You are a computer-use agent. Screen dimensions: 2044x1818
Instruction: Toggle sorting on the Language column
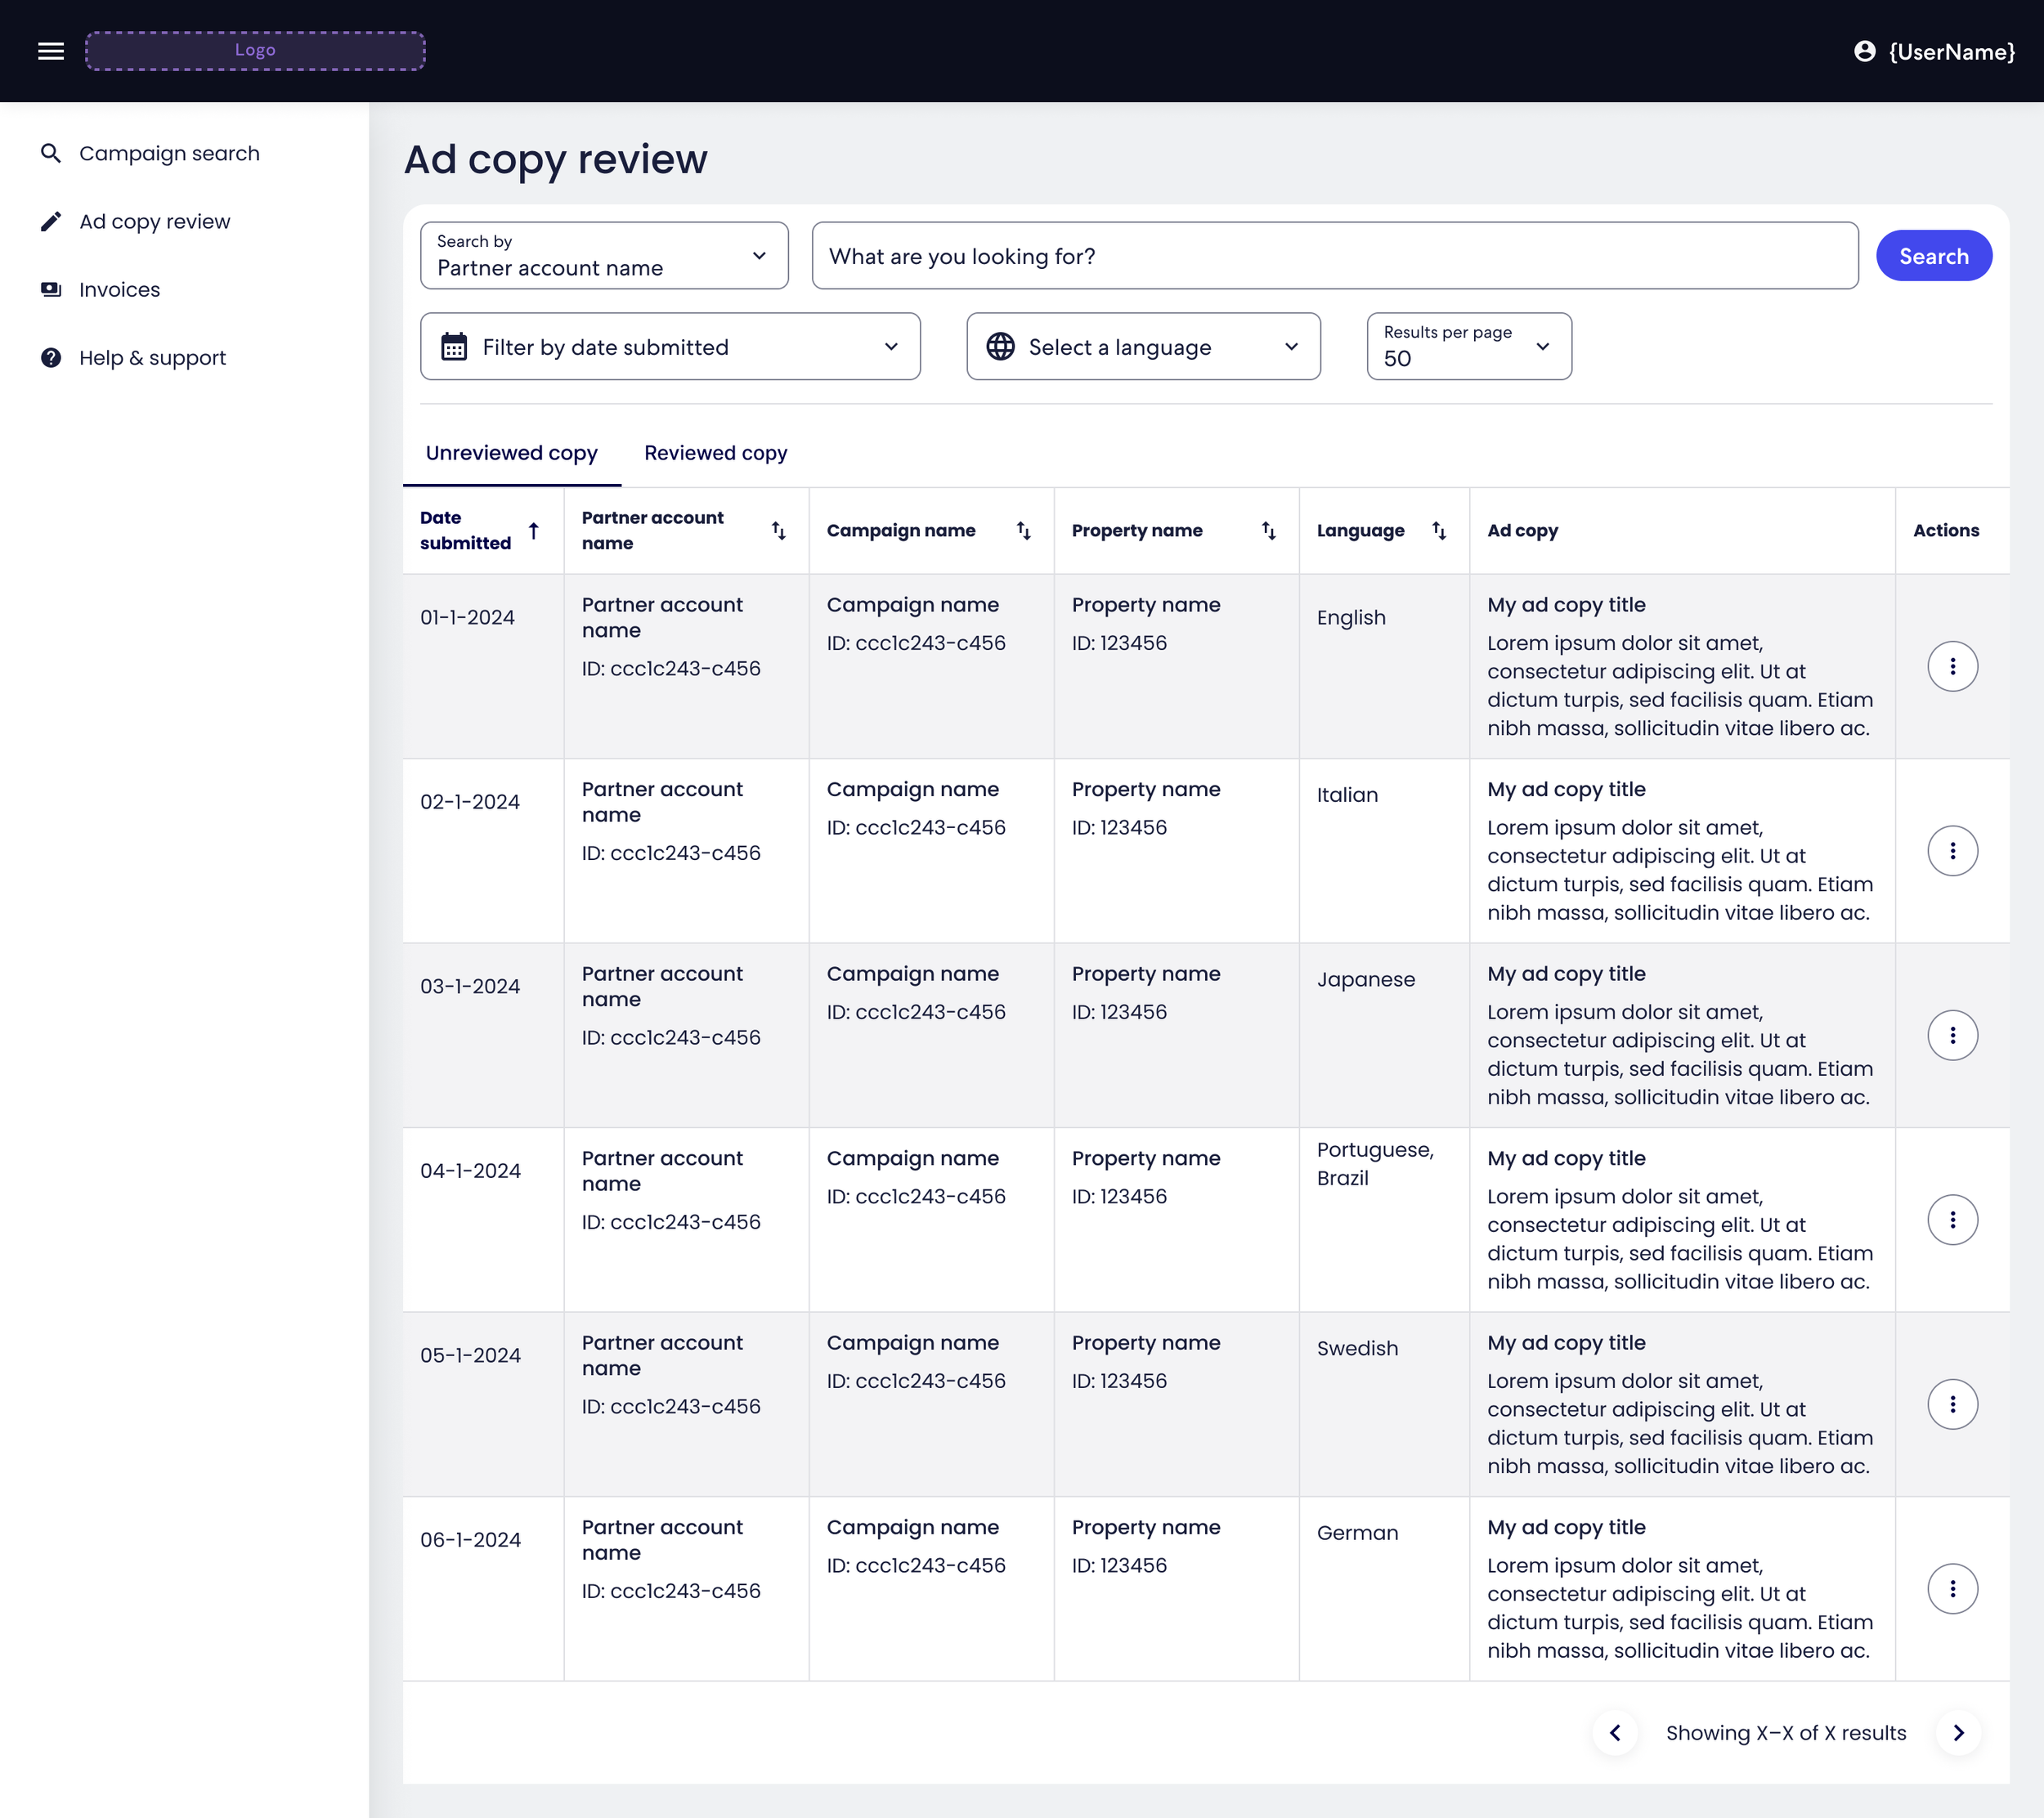(1438, 531)
